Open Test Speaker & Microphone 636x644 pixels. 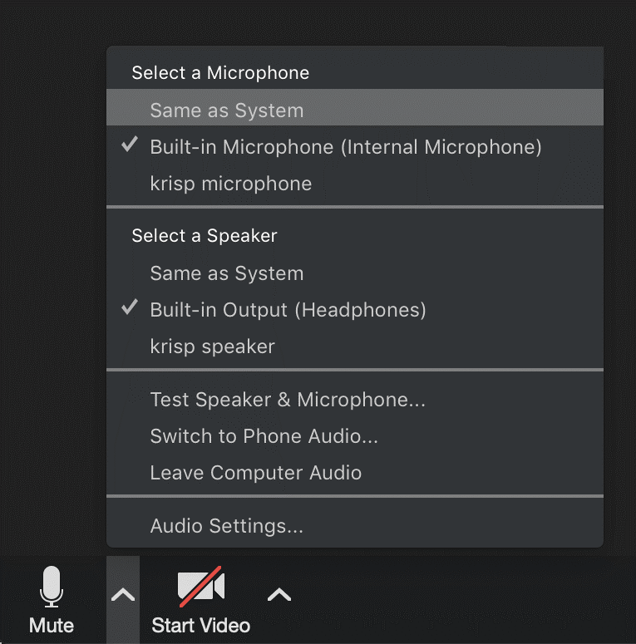click(x=288, y=400)
